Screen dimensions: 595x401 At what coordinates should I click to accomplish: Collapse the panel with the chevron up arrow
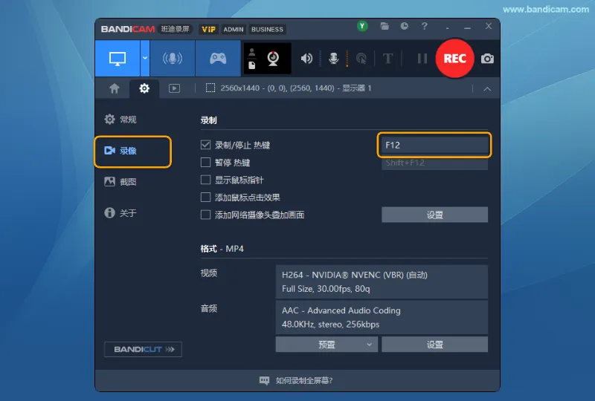click(x=487, y=88)
